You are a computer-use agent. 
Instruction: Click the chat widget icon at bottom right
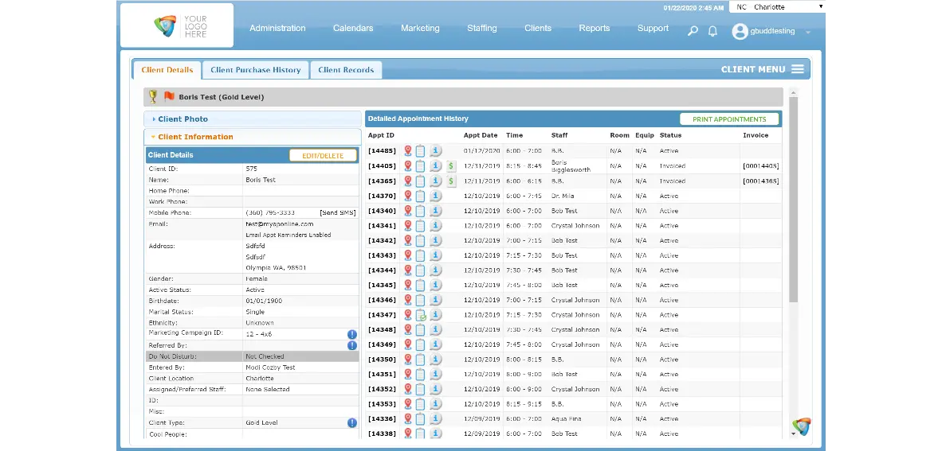tap(802, 426)
